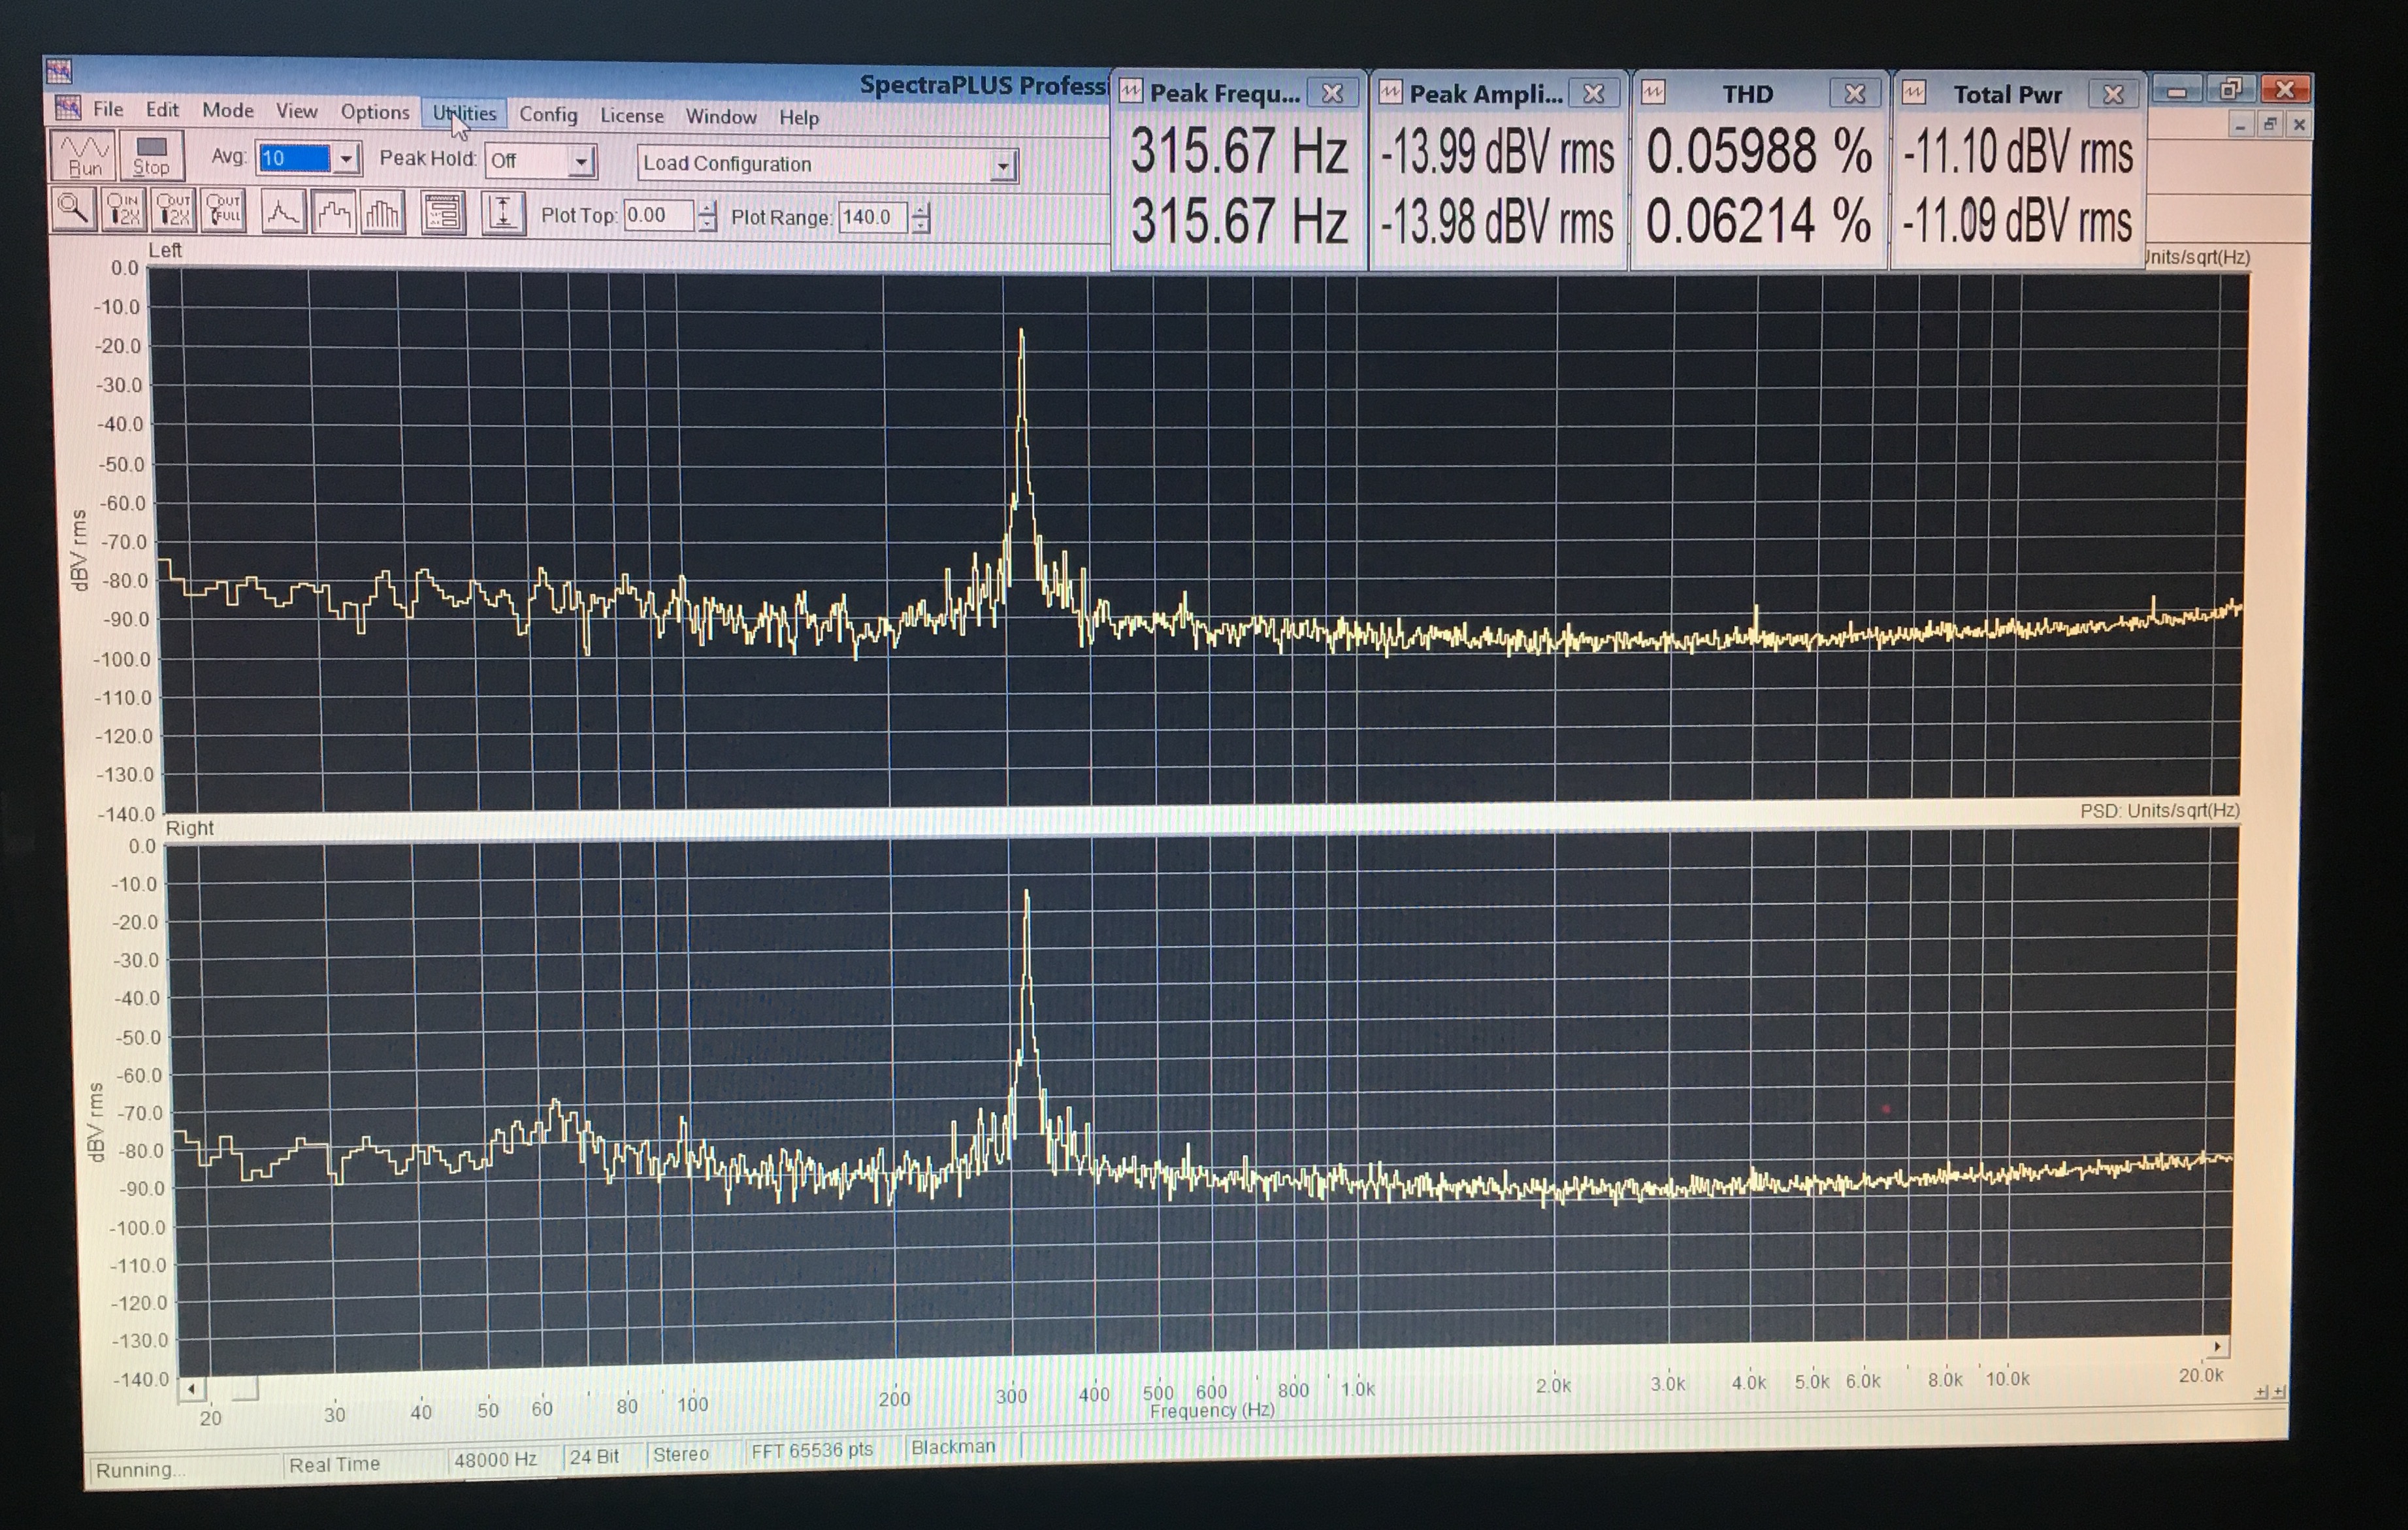Open the plot options dialog icon
2408x1530 pixels.
[443, 214]
